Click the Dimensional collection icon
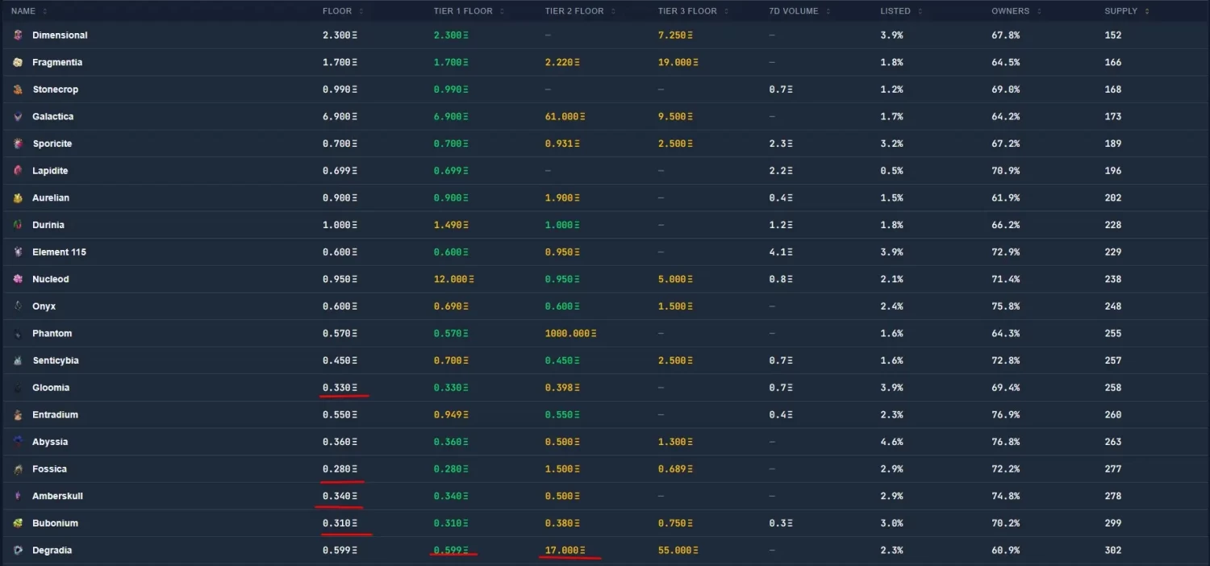The height and width of the screenshot is (566, 1210). click(18, 35)
